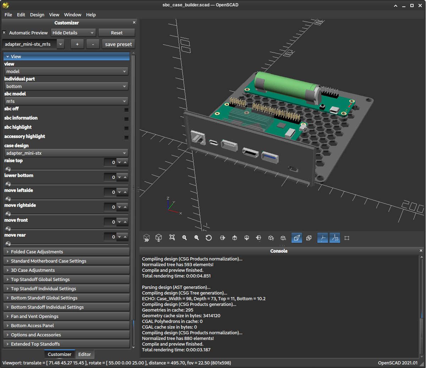Toggle perspective projection in the viewport toolbar
Viewport: 426px width, 368px height.
pyautogui.click(x=297, y=238)
